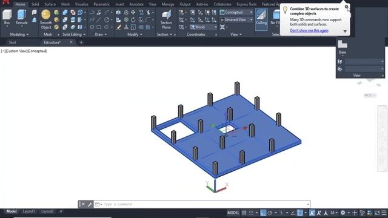Click the Custom View viewport label
388x218 pixels.
pos(16,51)
